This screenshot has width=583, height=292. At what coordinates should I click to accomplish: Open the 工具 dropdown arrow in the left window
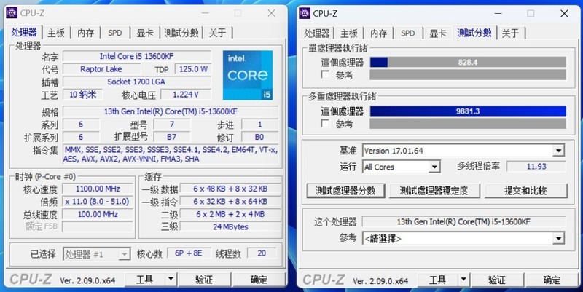click(171, 279)
